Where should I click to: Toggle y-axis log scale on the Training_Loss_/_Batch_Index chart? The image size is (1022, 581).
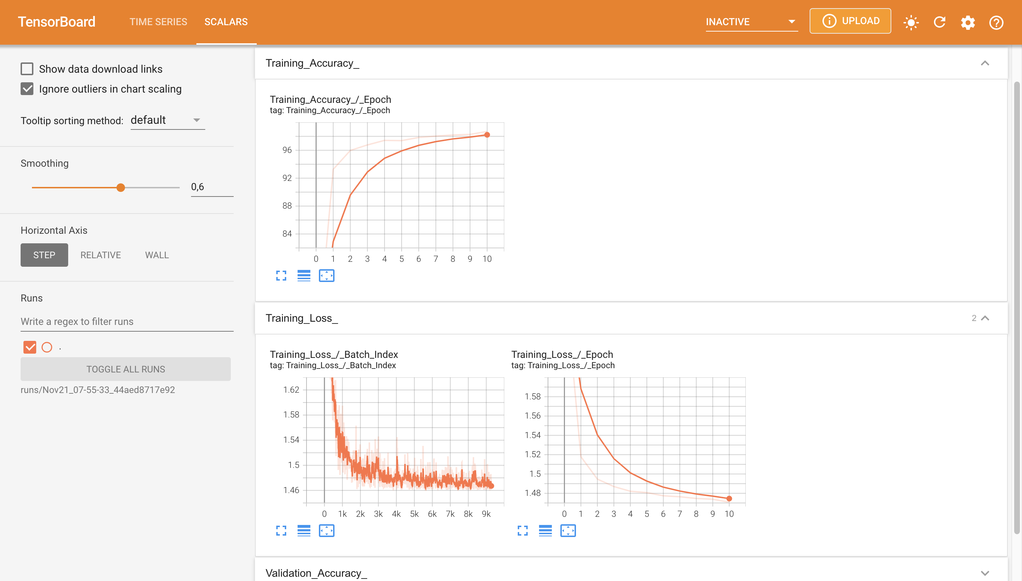(x=304, y=531)
